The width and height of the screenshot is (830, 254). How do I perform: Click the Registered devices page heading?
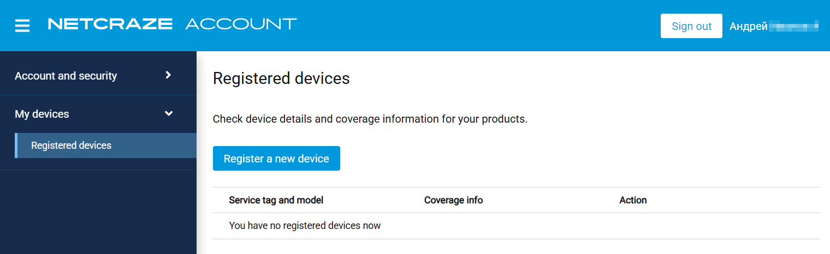click(x=281, y=78)
